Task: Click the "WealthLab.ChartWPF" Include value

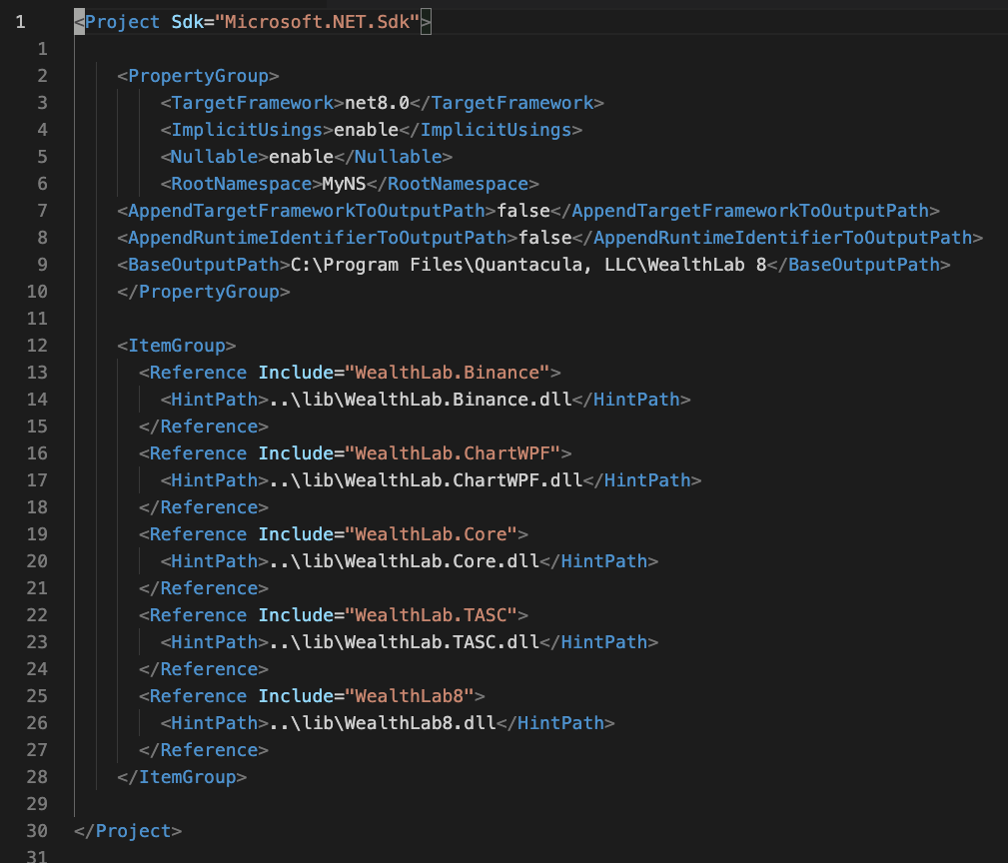Action: pos(453,453)
